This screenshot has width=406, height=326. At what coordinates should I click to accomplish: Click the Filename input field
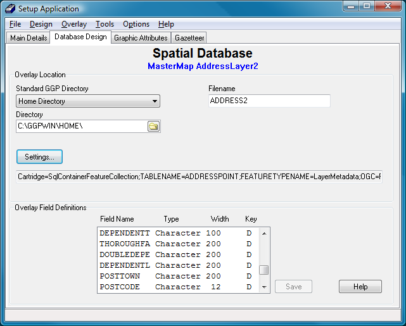(x=269, y=101)
